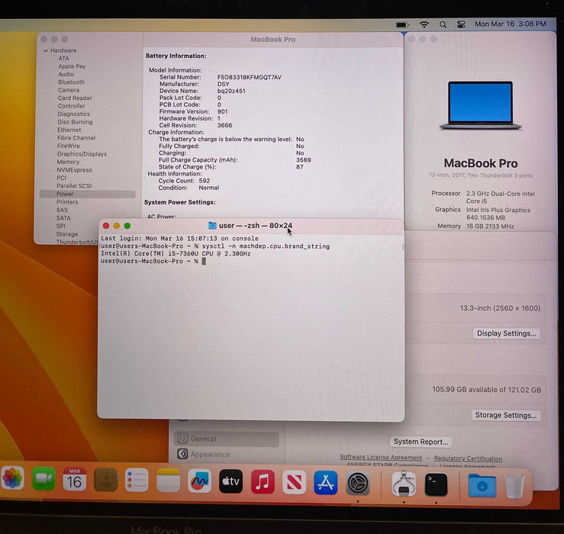
Task: Select PCI in Hardware list
Action: click(x=61, y=178)
